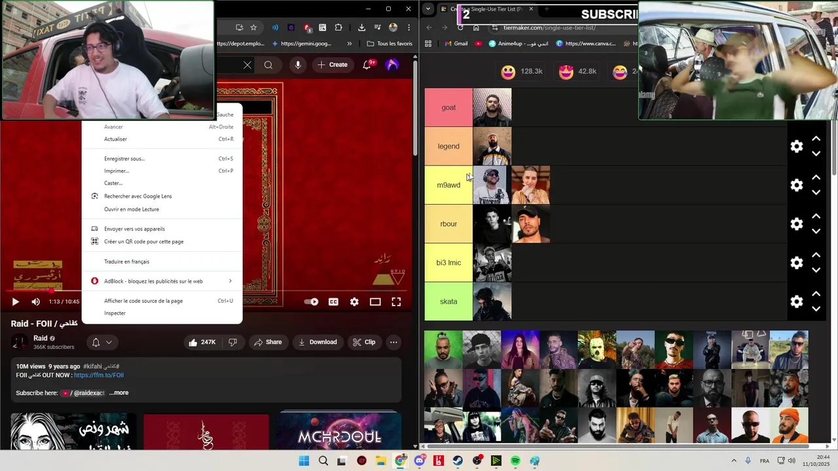Choose Inspecter in context menu
The image size is (838, 471).
point(162,313)
